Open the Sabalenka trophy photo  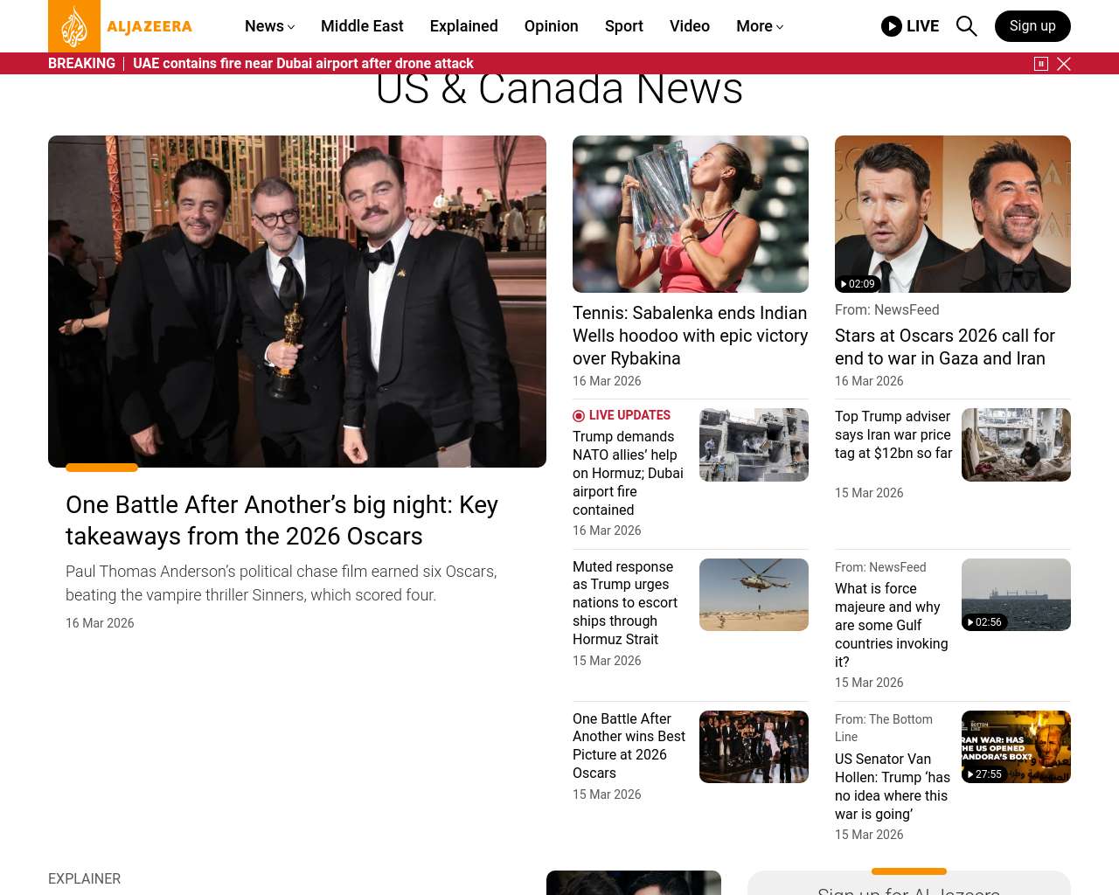pos(691,214)
